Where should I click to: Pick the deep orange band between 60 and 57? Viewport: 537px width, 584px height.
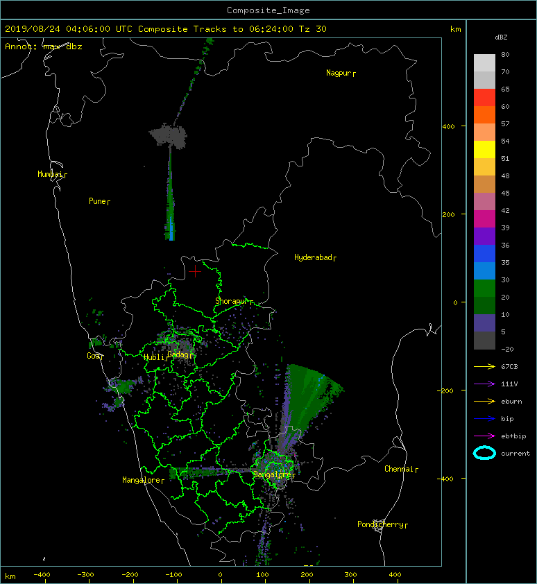click(x=484, y=115)
